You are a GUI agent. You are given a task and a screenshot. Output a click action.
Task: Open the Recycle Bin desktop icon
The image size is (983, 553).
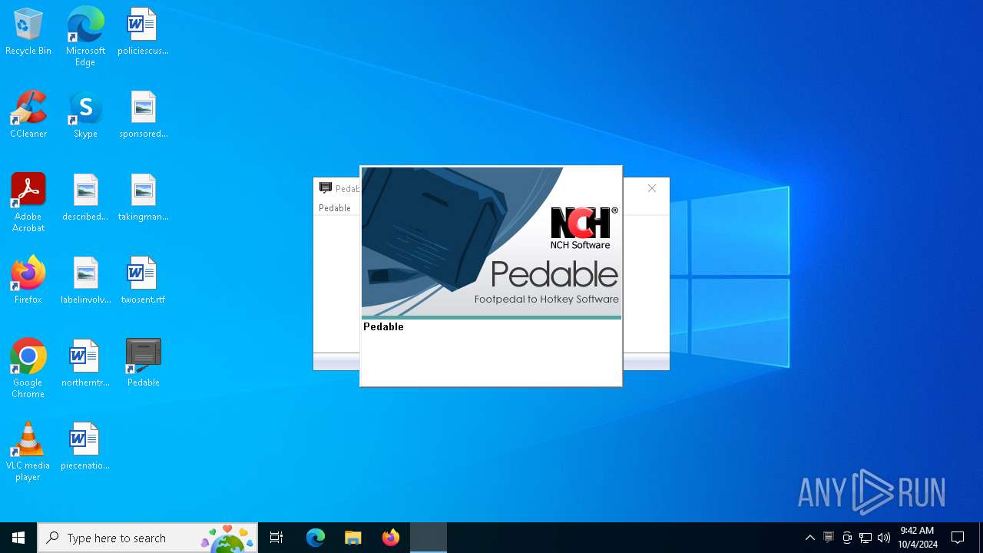tap(28, 32)
